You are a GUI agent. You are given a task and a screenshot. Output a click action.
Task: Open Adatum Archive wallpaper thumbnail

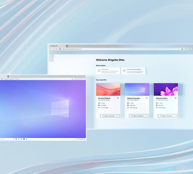coord(166,89)
